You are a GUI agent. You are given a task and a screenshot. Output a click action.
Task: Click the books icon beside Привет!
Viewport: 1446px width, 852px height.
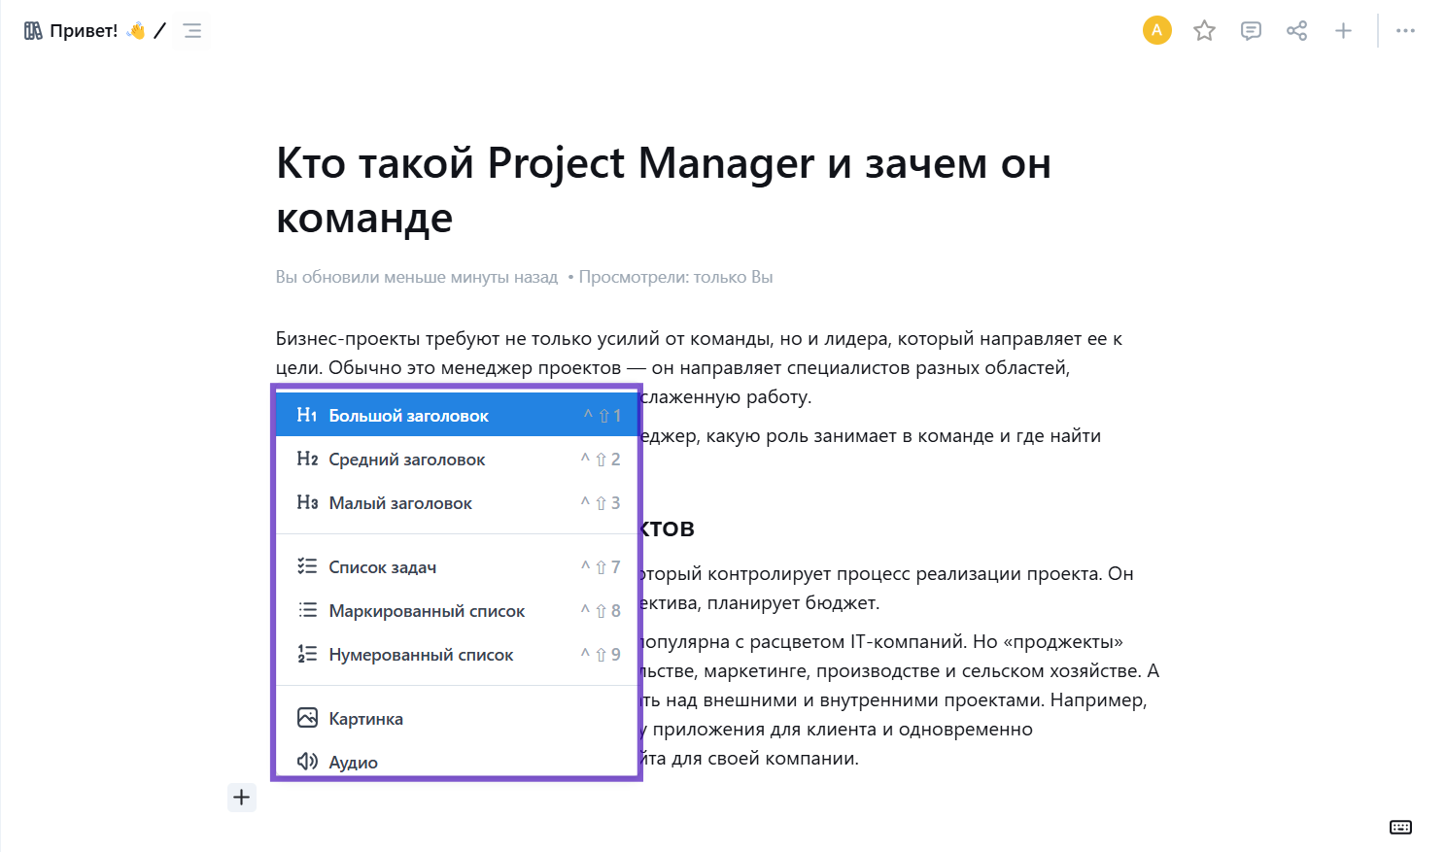point(33,31)
